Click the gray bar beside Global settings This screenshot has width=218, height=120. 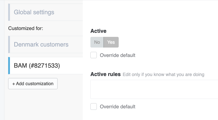[x=9, y=12]
